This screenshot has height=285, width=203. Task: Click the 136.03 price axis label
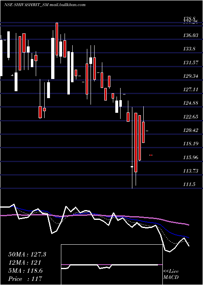tap(191, 35)
